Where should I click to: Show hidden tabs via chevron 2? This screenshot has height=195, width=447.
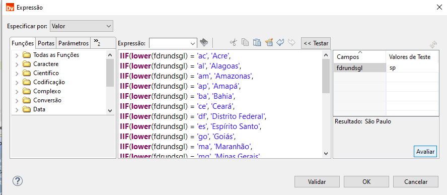click(x=97, y=43)
